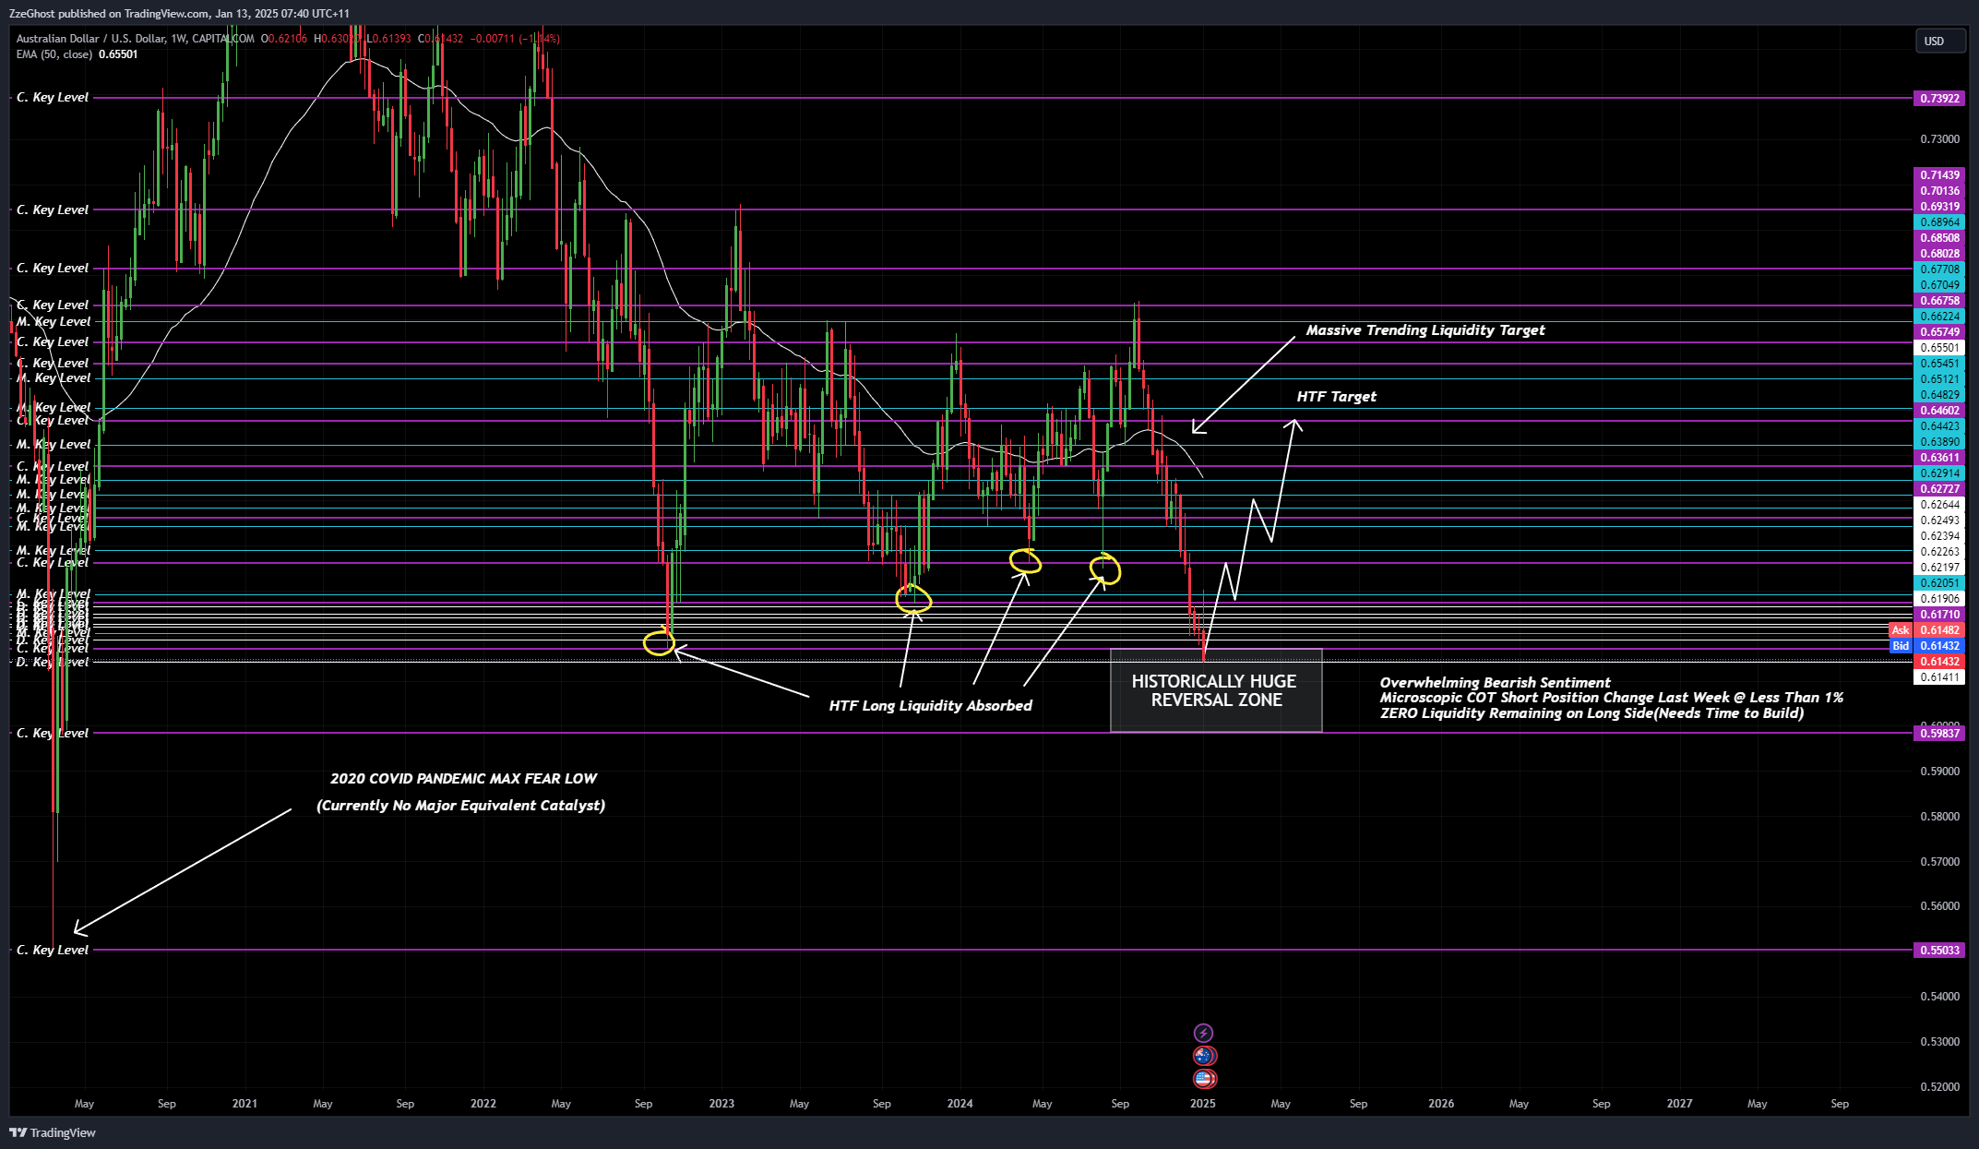Click the 0.71439 price label
The height and width of the screenshot is (1149, 1979).
(1939, 175)
